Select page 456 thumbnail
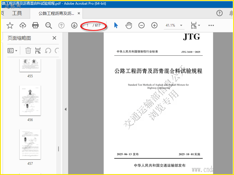This screenshot has width=234, height=175. [x=30, y=101]
